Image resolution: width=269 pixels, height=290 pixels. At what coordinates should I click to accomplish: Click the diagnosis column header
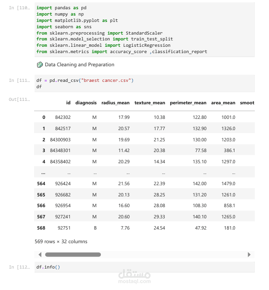point(86,103)
